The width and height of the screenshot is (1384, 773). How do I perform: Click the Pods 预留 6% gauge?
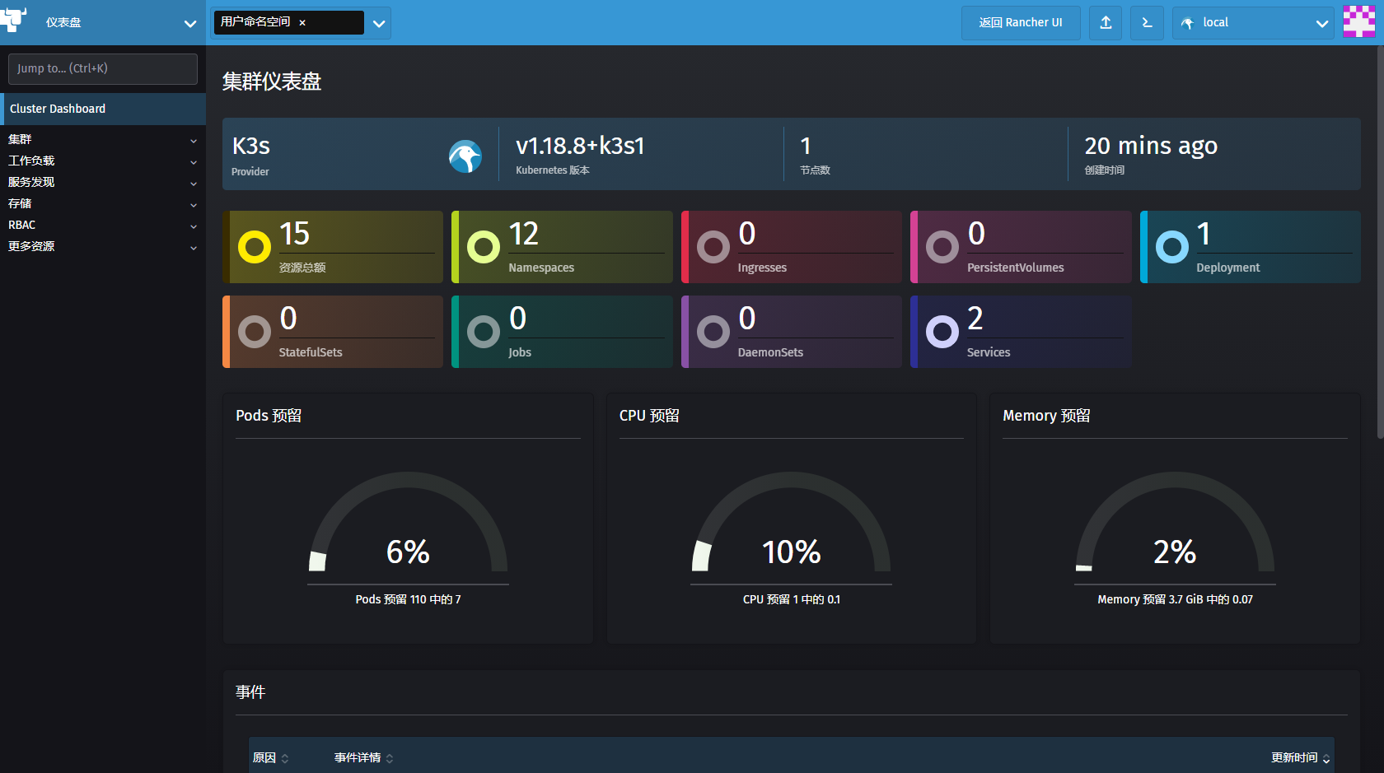[408, 522]
